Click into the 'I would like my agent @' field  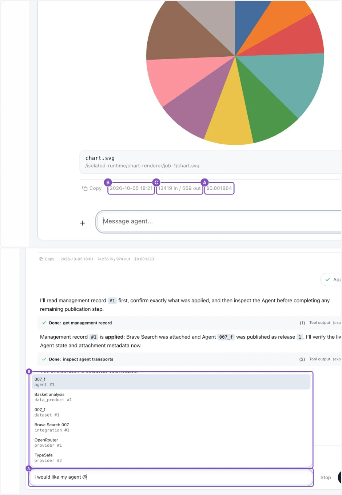pyautogui.click(x=171, y=477)
